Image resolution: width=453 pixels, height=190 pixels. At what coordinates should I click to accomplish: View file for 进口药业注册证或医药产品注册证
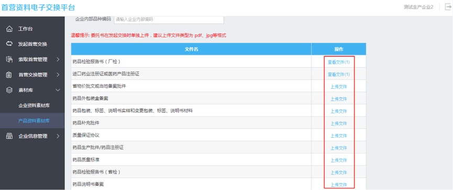339,74
